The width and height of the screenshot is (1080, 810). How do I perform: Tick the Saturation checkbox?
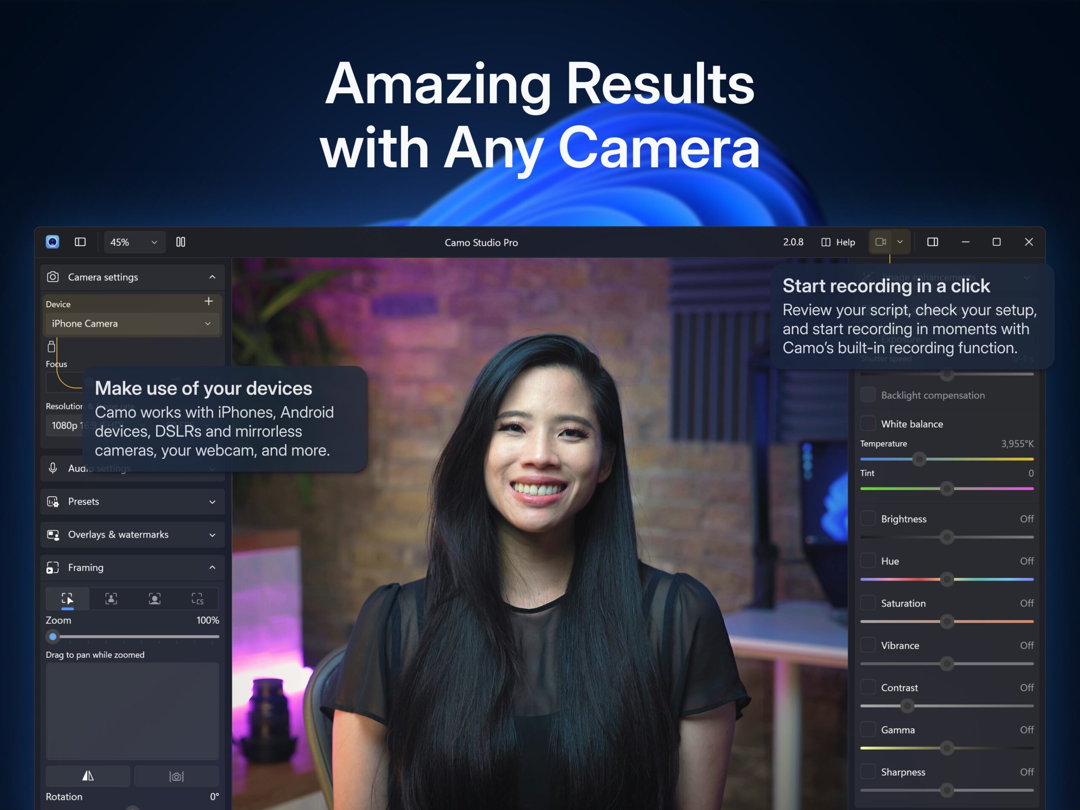pyautogui.click(x=868, y=603)
